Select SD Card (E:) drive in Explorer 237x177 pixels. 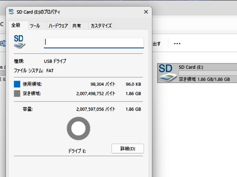[197, 73]
